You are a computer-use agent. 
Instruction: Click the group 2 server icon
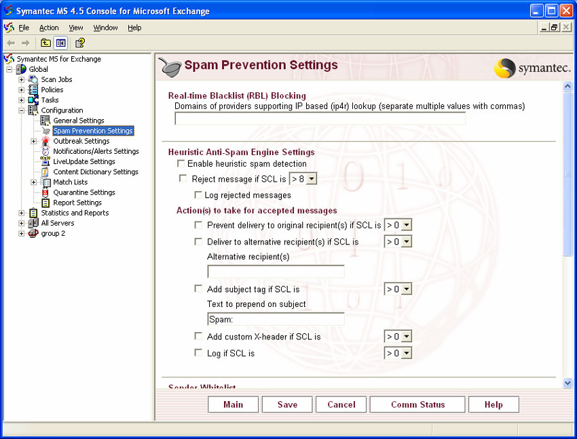(x=33, y=233)
